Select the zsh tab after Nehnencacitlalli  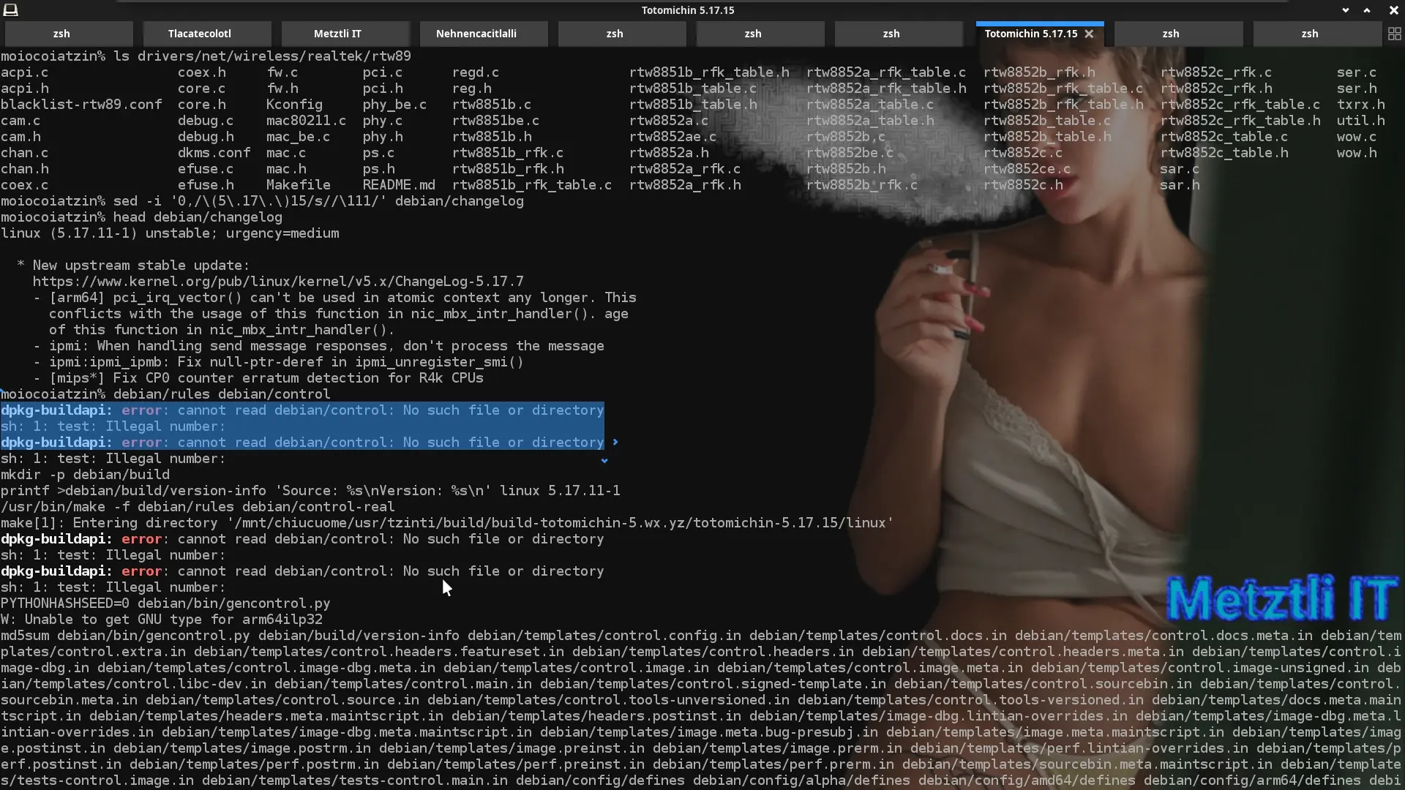615,34
